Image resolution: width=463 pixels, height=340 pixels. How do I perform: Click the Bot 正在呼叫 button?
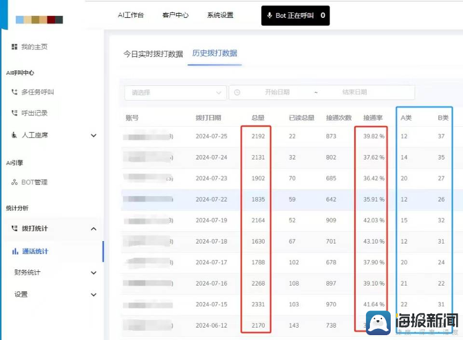tap(295, 15)
